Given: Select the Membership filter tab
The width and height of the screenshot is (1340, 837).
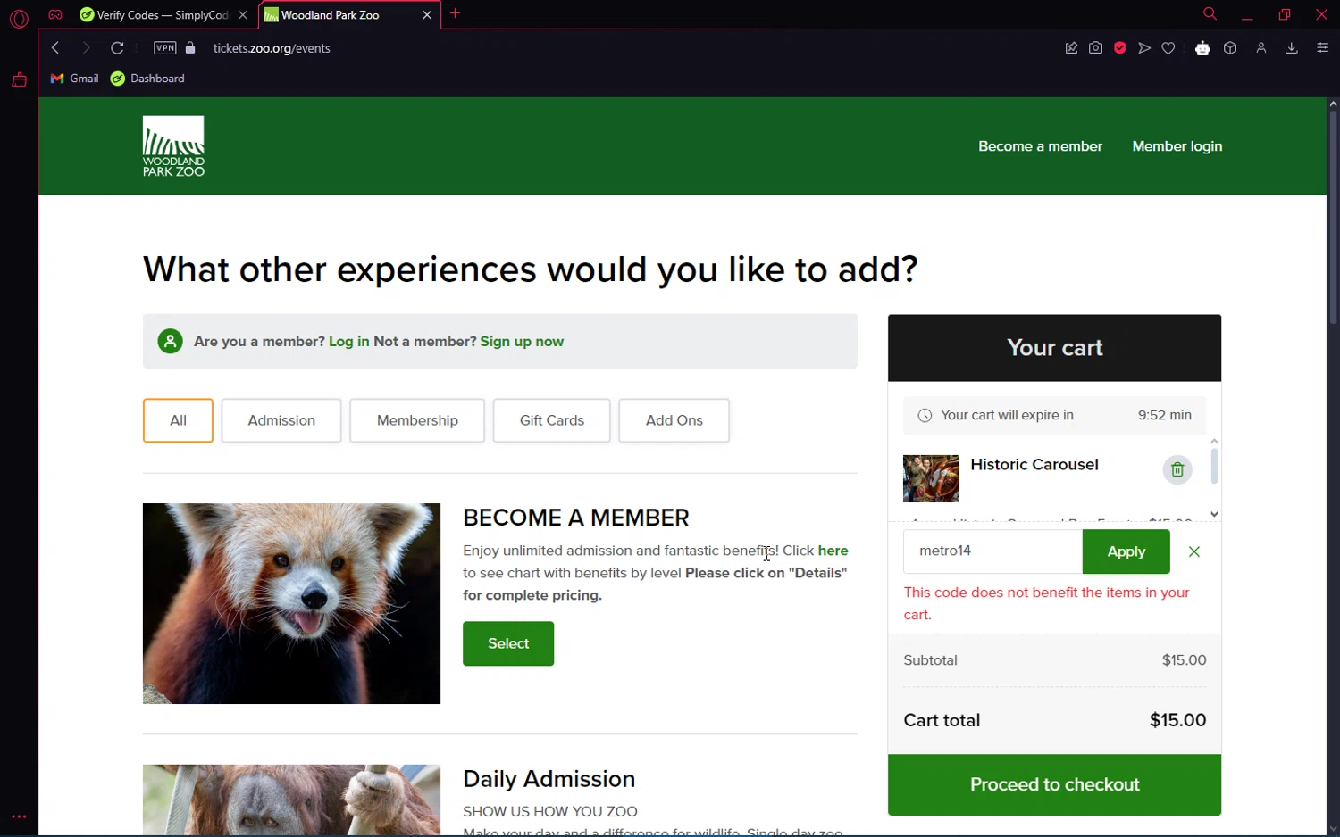Looking at the screenshot, I should 417,420.
